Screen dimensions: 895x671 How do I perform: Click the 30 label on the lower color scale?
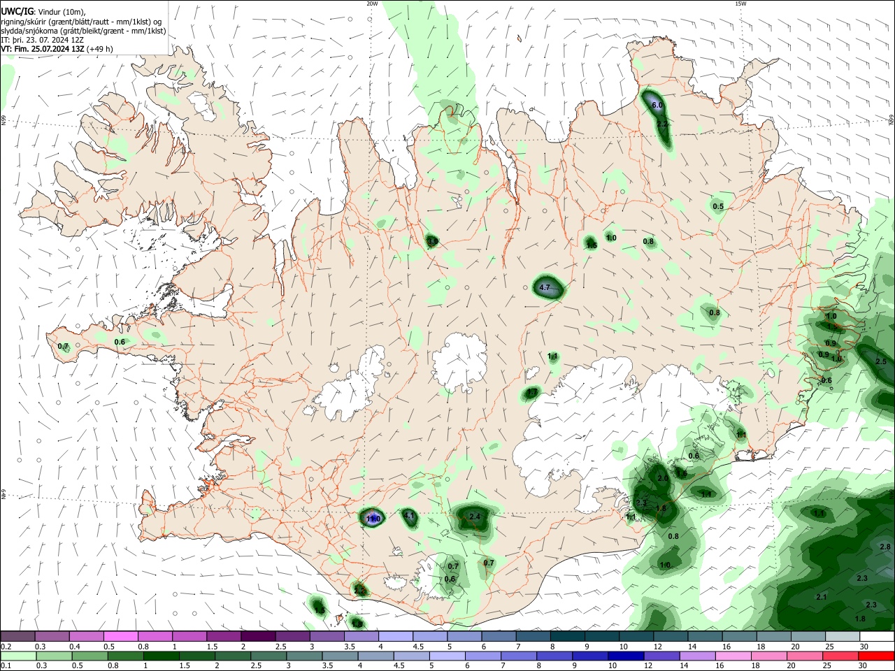[x=864, y=666]
